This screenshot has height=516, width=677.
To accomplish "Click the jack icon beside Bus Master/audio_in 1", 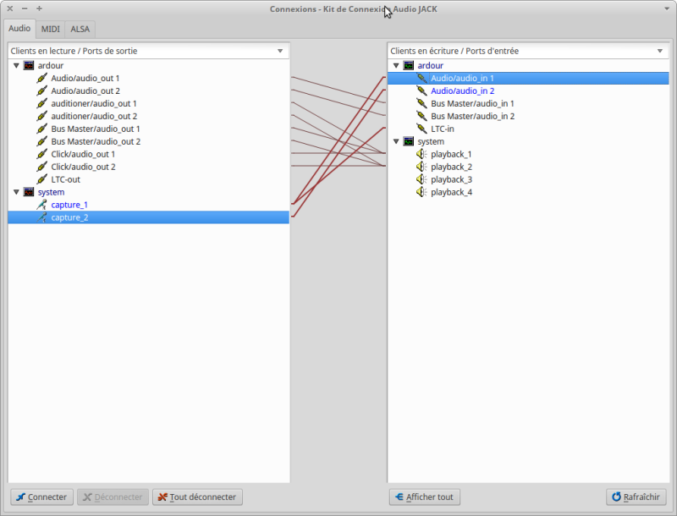I will click(421, 103).
